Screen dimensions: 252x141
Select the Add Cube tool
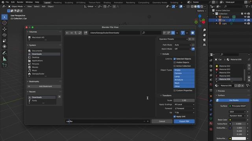pyautogui.click(x=4, y=65)
